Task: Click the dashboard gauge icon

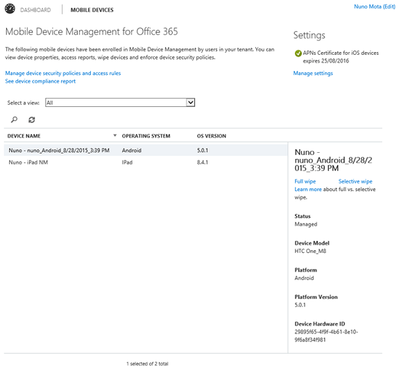Action: (10, 9)
